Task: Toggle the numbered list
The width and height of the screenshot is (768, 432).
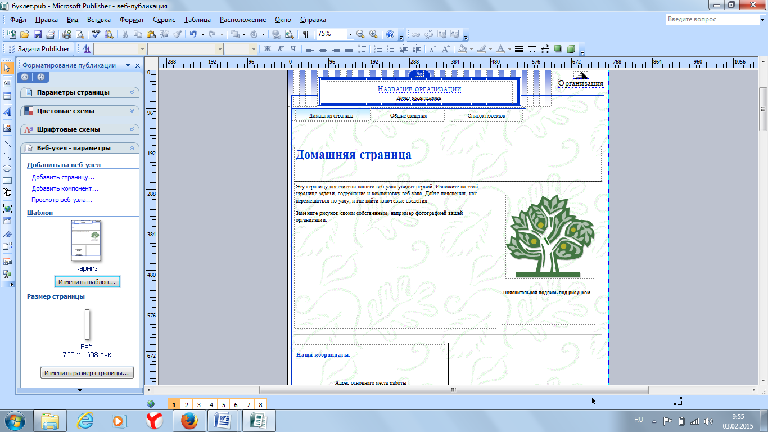Action: pos(378,49)
